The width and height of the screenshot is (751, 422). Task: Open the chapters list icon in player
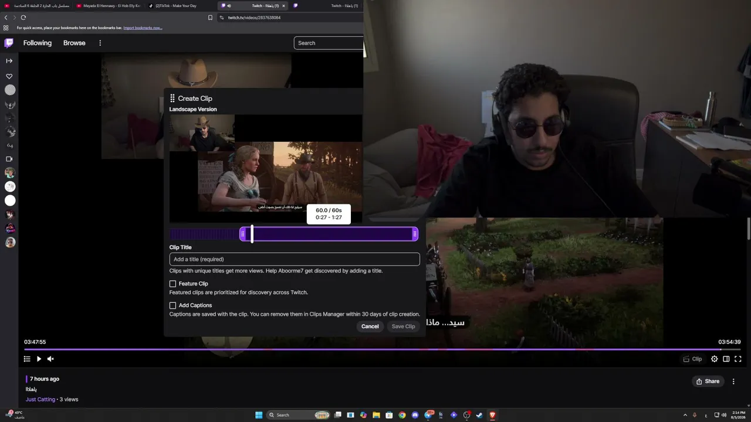pos(27,359)
